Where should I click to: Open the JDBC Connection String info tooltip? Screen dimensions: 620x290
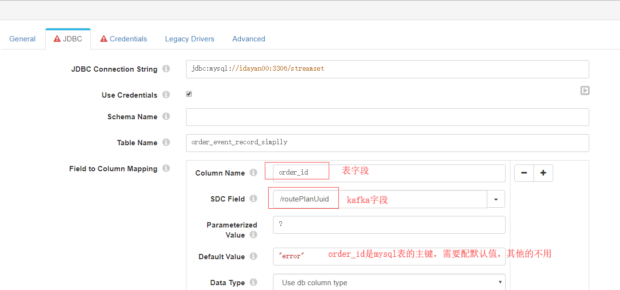166,69
